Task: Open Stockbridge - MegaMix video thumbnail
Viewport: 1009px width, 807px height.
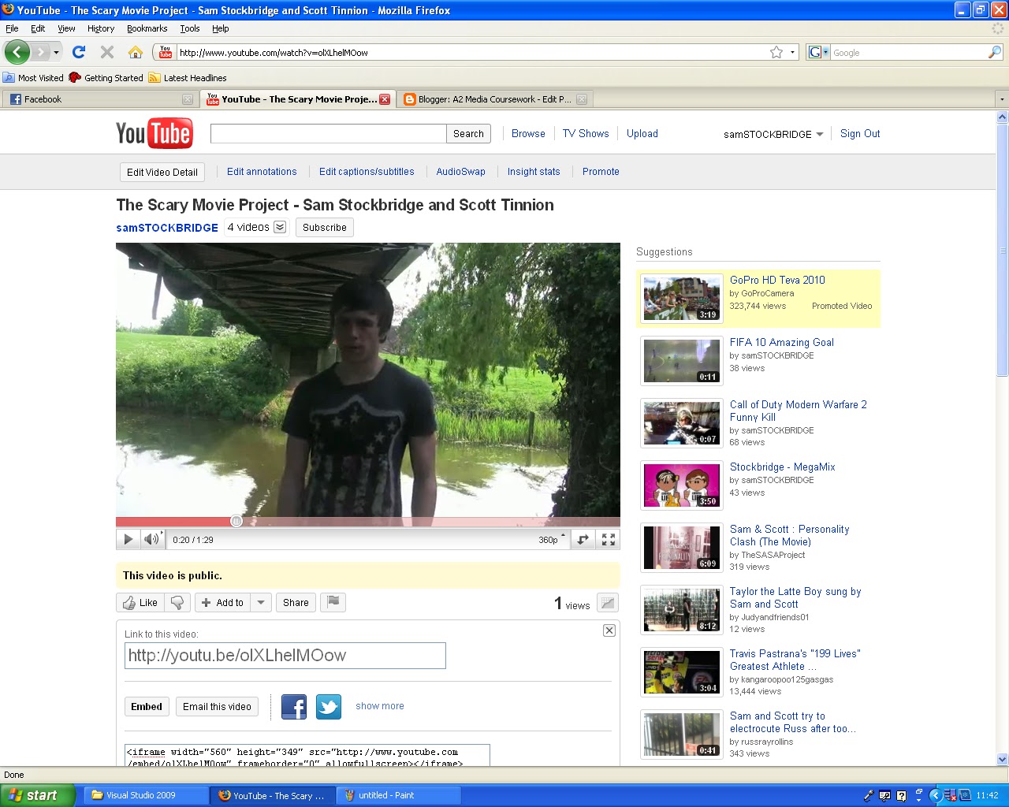Action: coord(682,485)
